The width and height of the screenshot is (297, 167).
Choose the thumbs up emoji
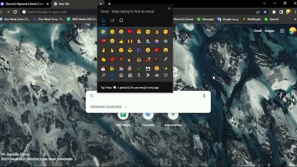121,41
